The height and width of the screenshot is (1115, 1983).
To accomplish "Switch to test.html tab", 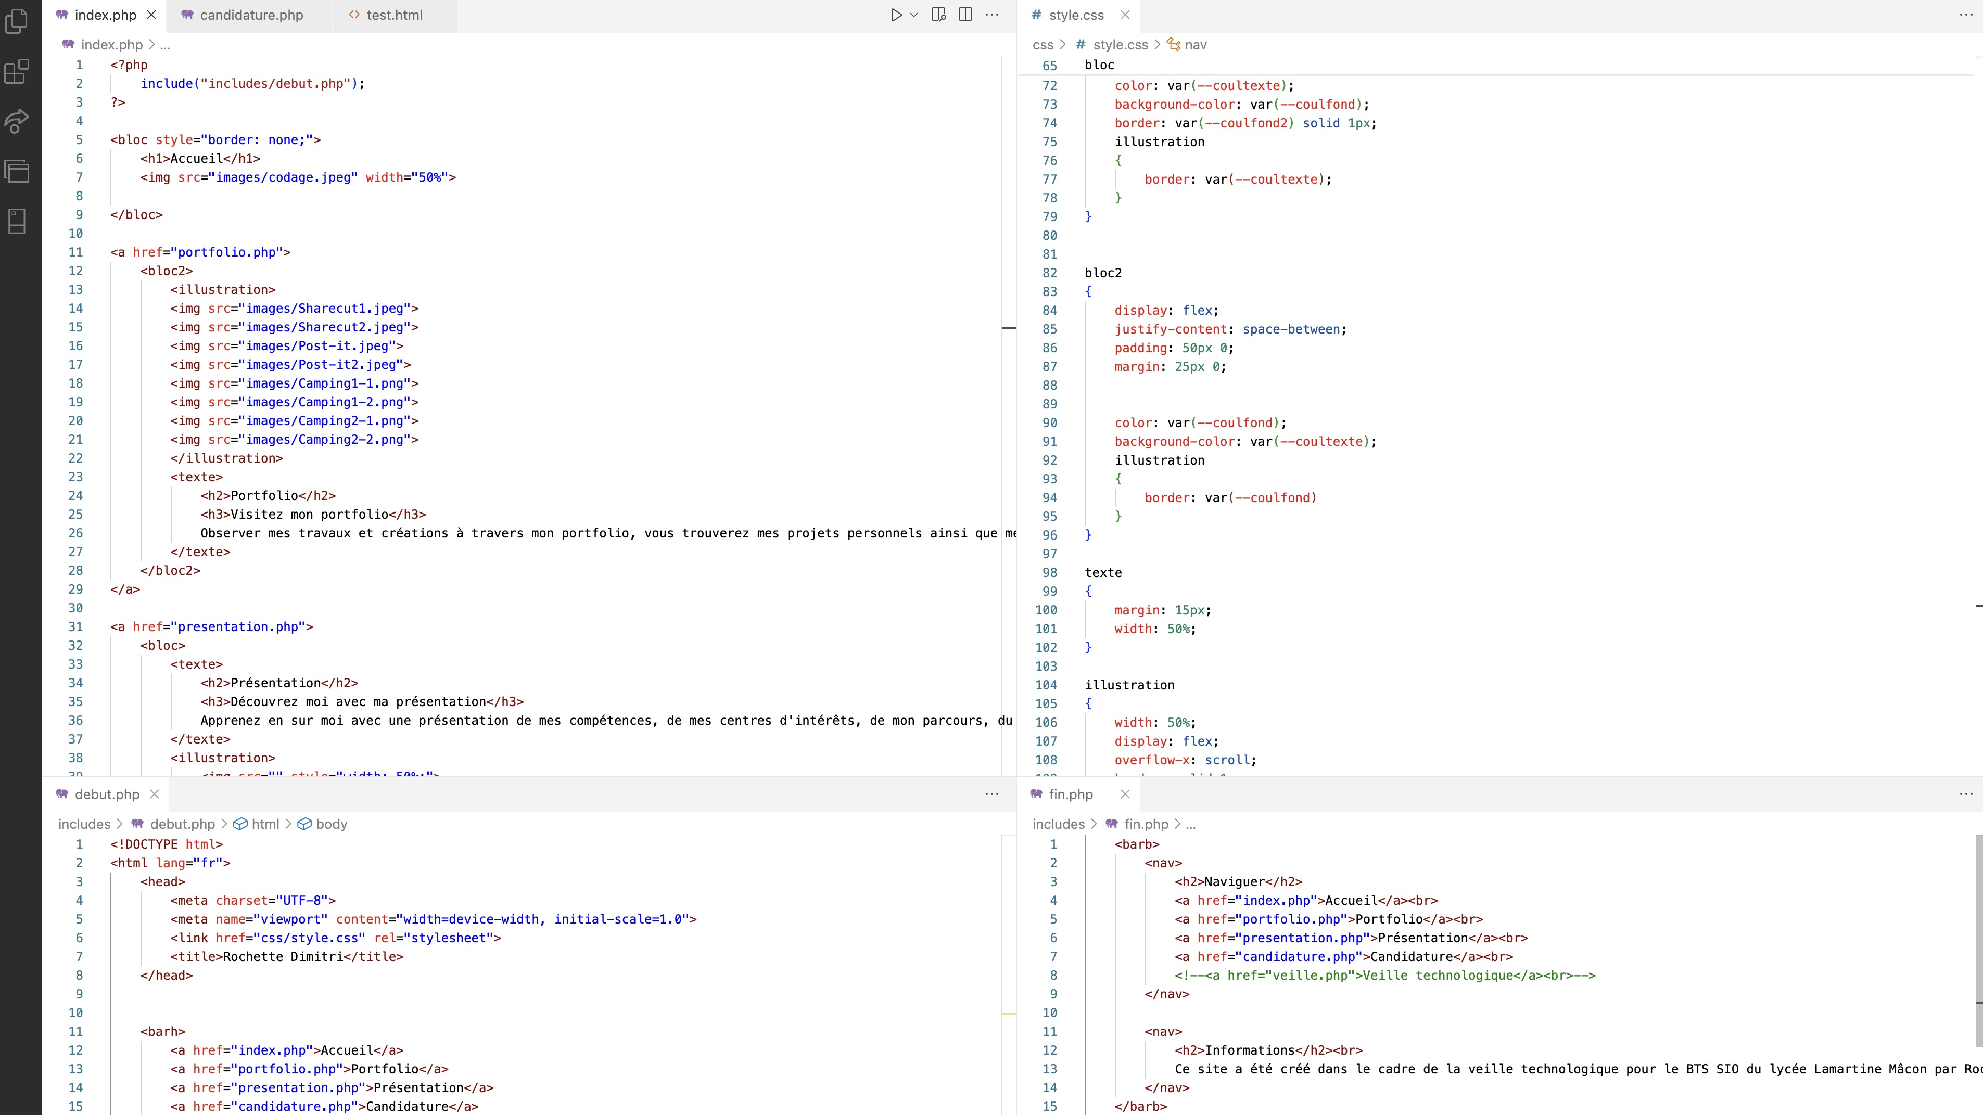I will coord(393,15).
